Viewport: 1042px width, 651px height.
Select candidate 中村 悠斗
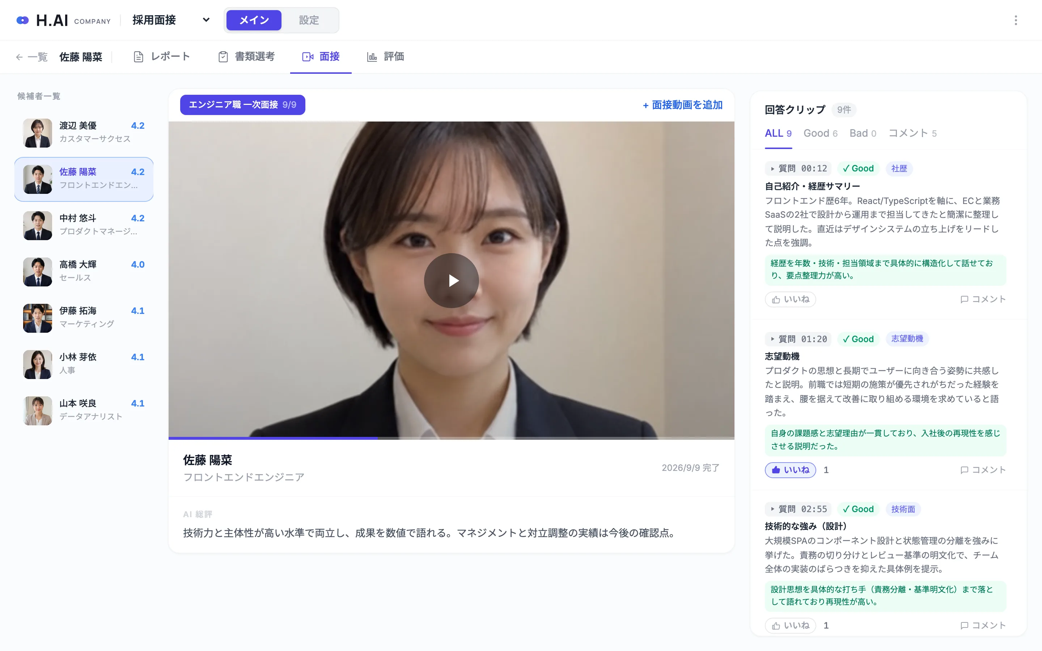point(84,225)
